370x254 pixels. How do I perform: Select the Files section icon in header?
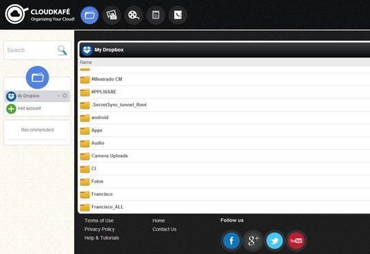coord(90,15)
